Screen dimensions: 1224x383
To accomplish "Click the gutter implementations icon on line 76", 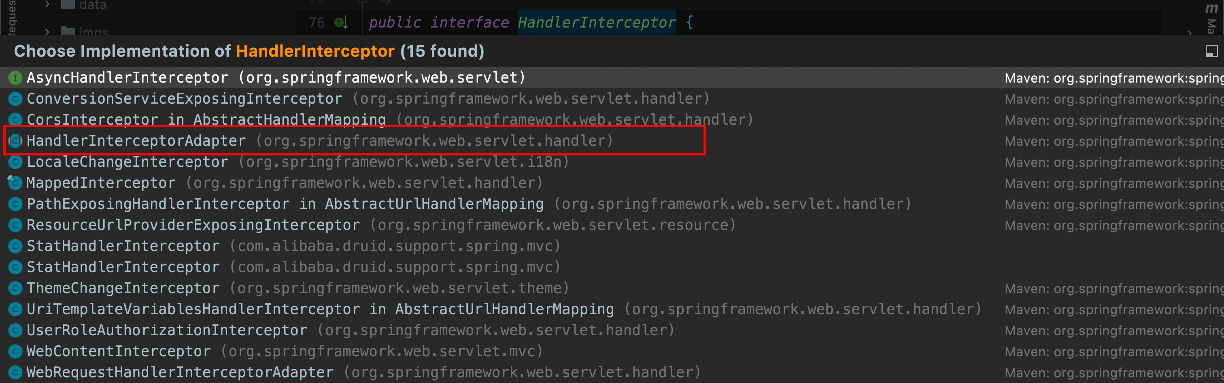I will [x=341, y=22].
